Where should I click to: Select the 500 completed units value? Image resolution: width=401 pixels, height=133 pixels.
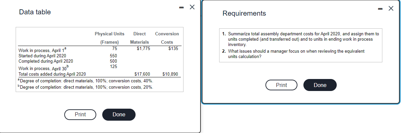tap(114, 61)
